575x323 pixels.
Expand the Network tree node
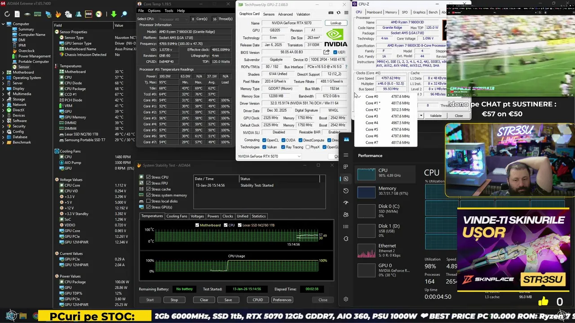pos(3,105)
